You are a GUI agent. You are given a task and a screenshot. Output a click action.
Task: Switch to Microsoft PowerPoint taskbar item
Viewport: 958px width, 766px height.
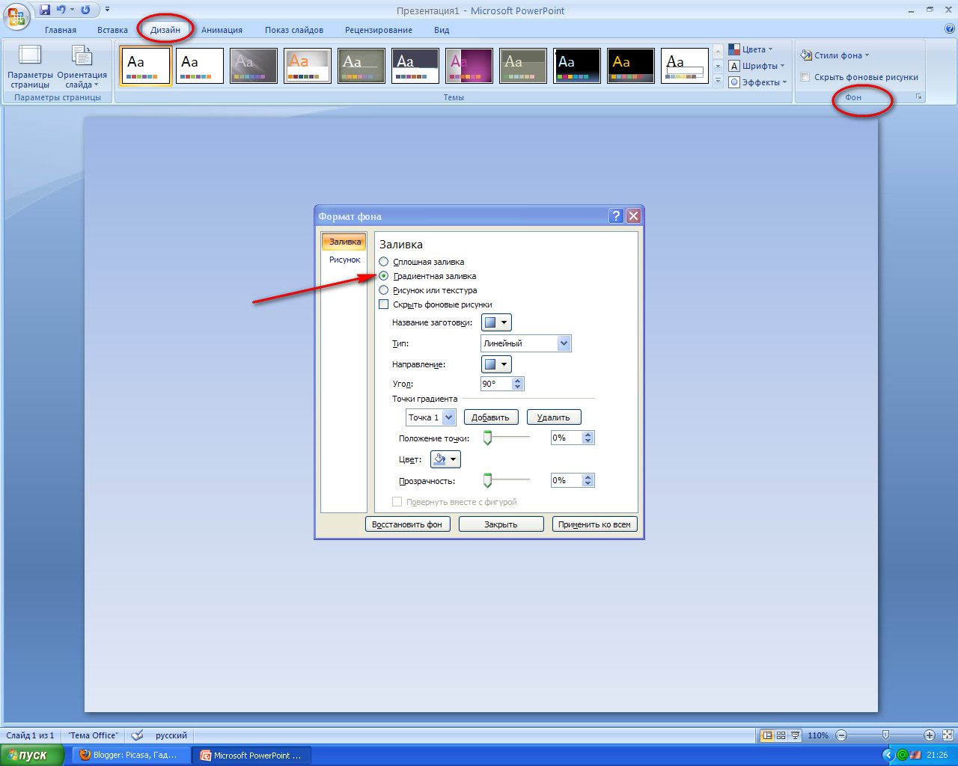[251, 756]
